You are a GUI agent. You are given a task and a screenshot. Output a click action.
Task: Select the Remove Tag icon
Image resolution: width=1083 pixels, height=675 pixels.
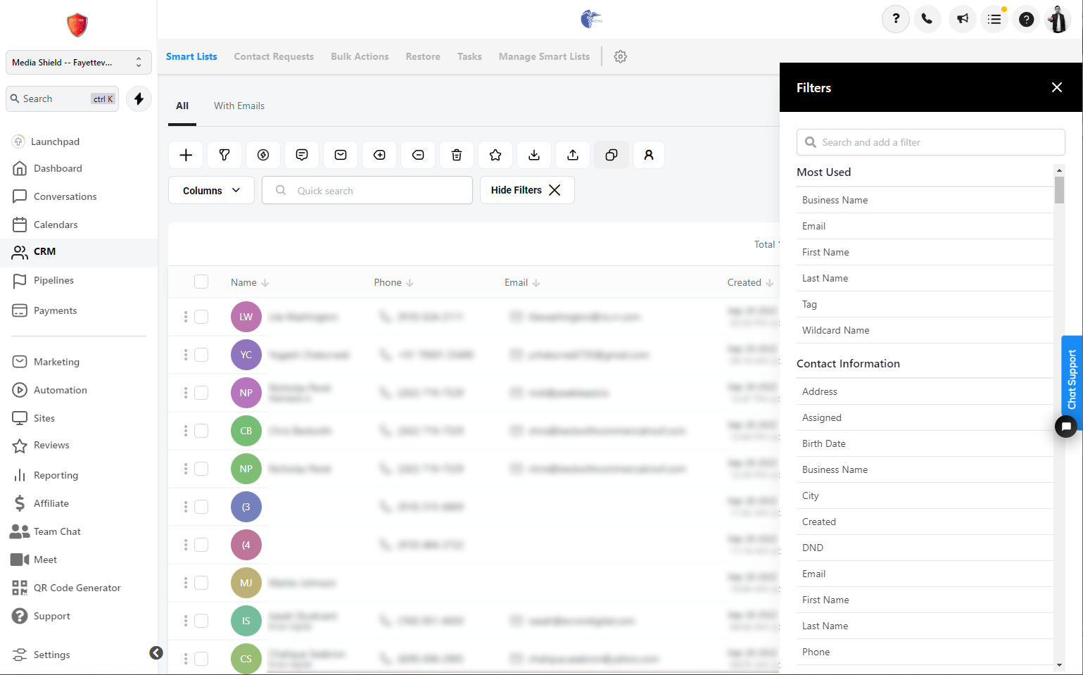418,155
